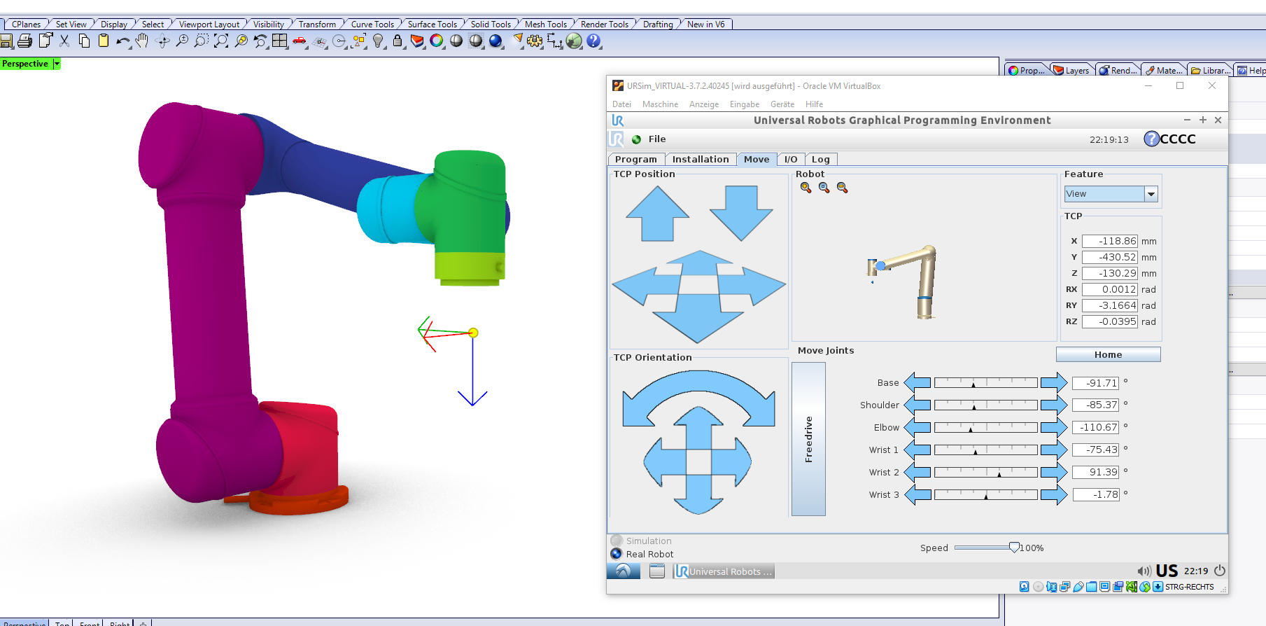Click the TCP Z value field
Screen dimensions: 1266x626
[1110, 273]
